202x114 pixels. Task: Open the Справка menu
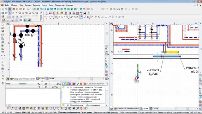pos(69,5)
